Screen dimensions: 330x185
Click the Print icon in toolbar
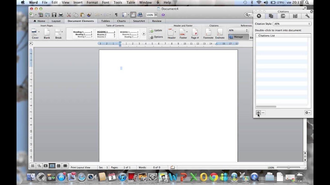pyautogui.click(x=61, y=15)
